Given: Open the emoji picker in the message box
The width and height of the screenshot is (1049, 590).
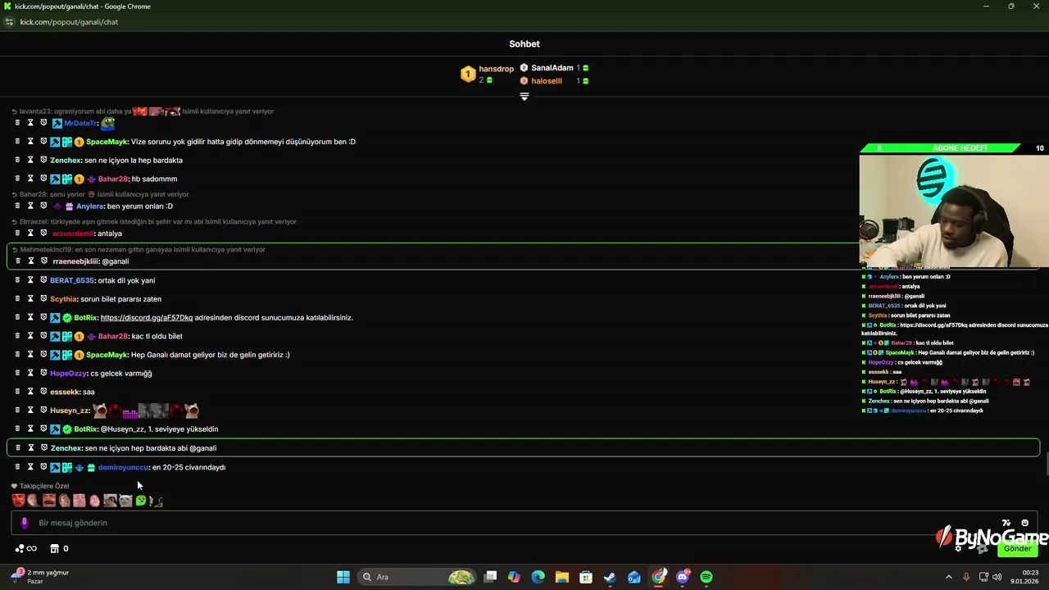Looking at the screenshot, I should (1024, 523).
